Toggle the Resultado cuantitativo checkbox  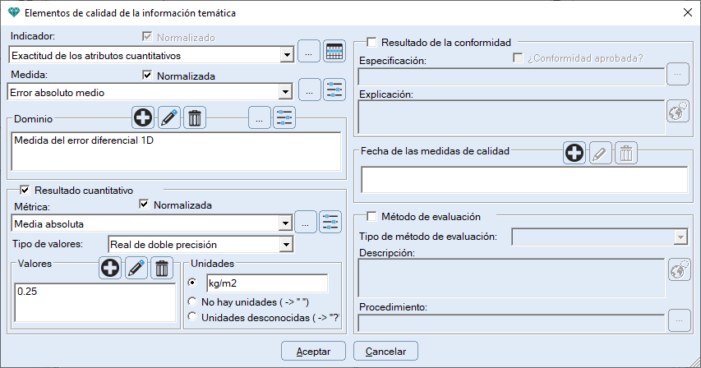click(24, 190)
